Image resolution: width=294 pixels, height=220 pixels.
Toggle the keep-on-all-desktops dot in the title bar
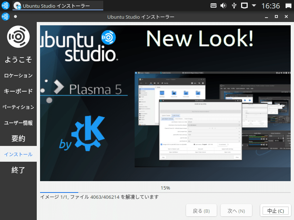(x=15, y=16)
